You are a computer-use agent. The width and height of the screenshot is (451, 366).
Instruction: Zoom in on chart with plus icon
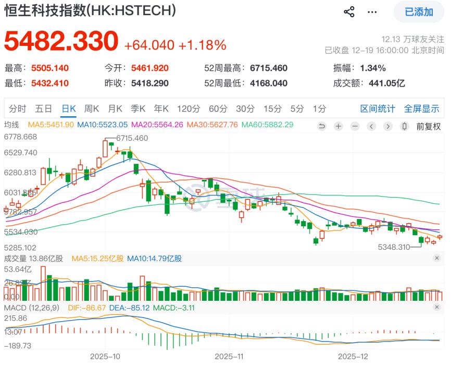(x=338, y=126)
